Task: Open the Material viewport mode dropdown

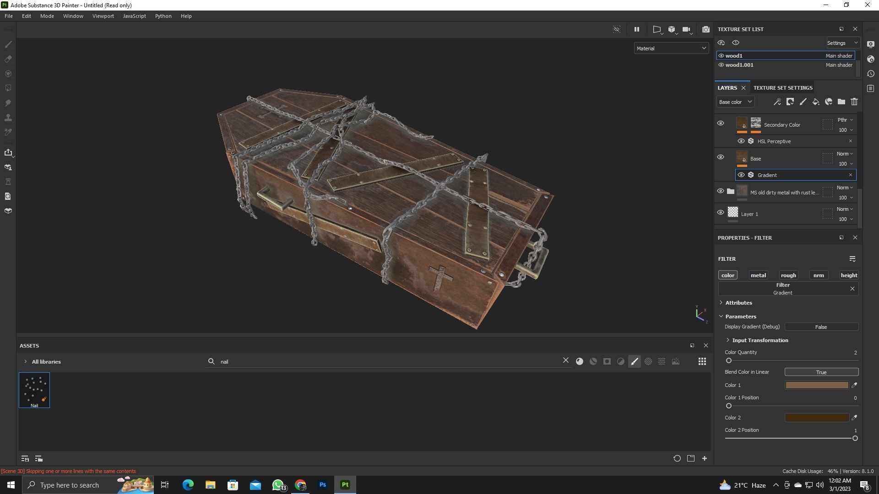Action: pyautogui.click(x=671, y=48)
